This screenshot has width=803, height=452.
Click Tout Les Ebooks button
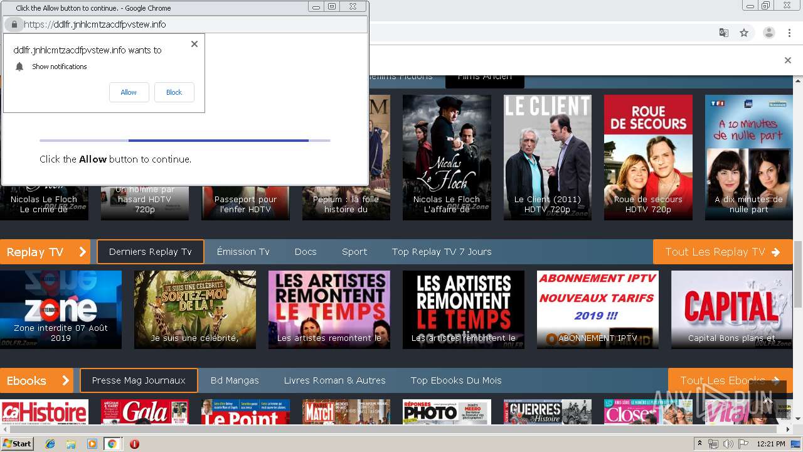pyautogui.click(x=730, y=380)
